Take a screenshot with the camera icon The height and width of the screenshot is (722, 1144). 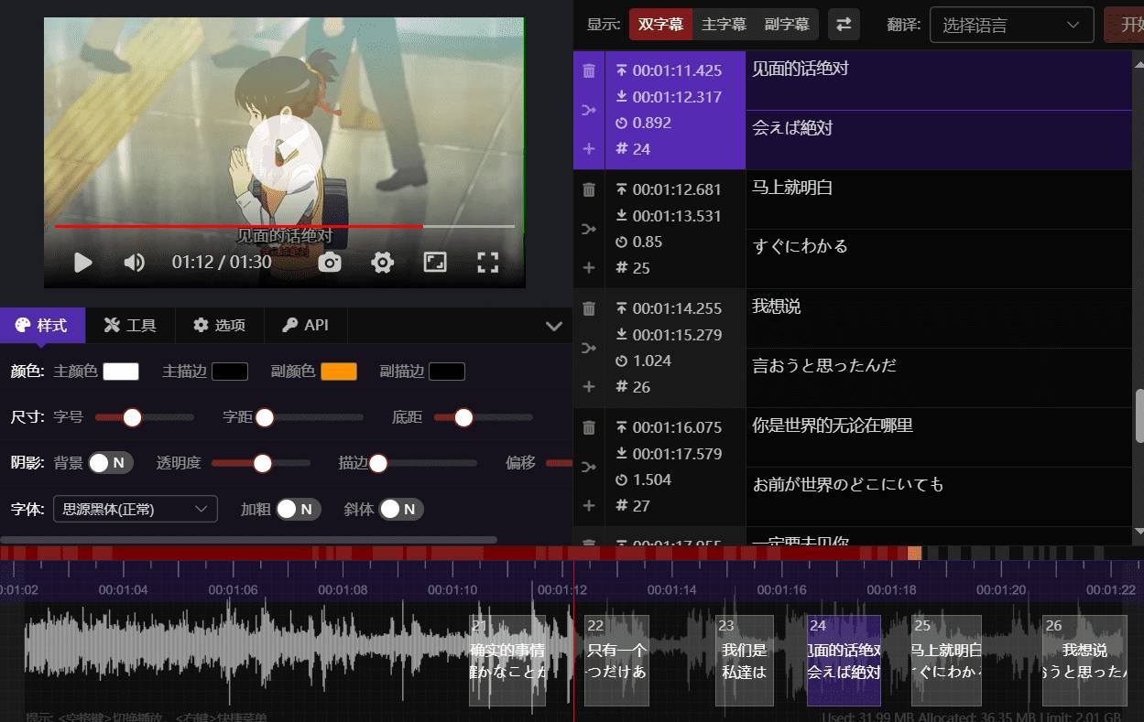(330, 264)
